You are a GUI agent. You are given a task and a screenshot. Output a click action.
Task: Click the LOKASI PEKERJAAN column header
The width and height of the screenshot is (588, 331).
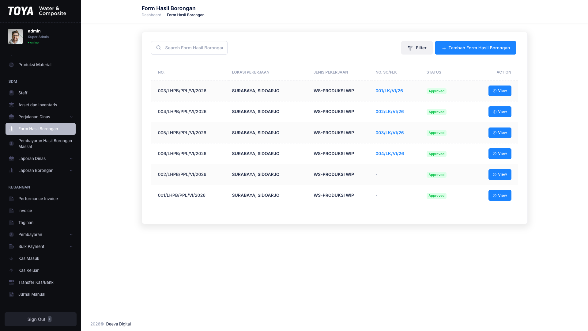[x=251, y=72]
